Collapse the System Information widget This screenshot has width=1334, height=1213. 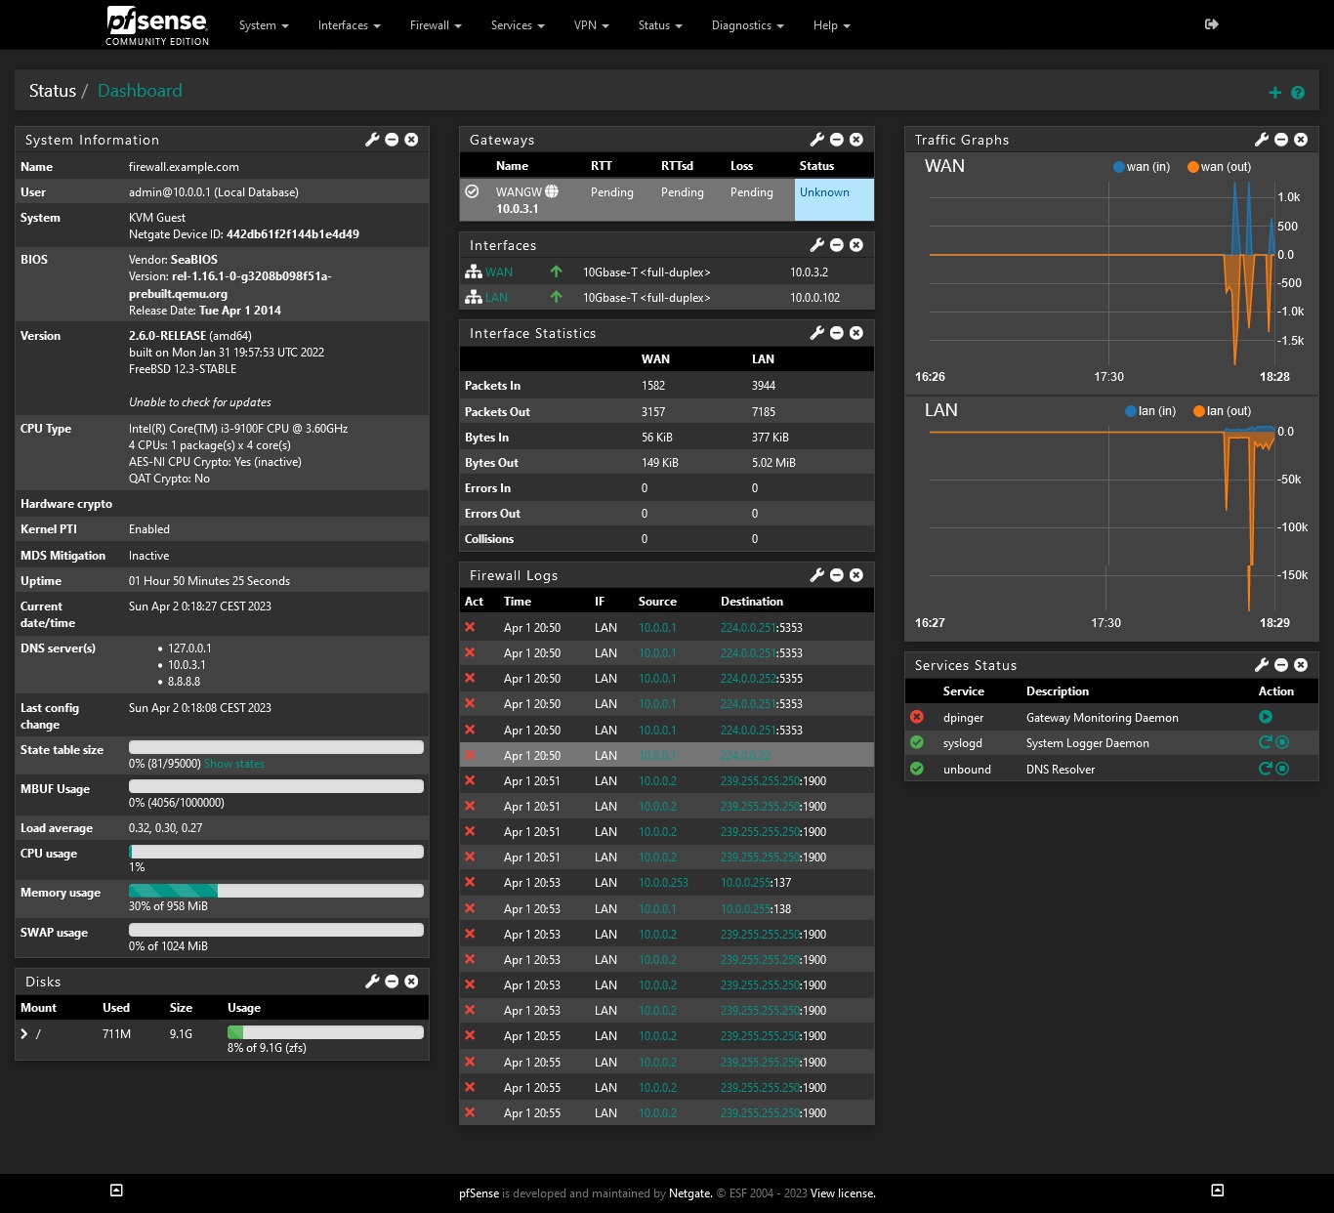pos(392,140)
